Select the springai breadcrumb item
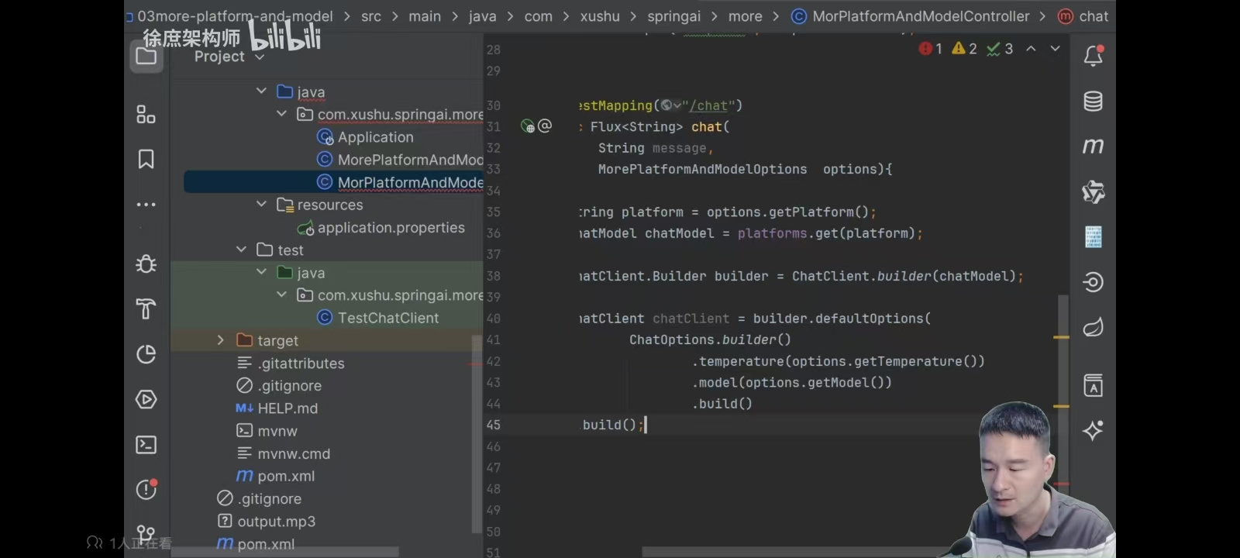This screenshot has height=558, width=1240. (x=673, y=16)
